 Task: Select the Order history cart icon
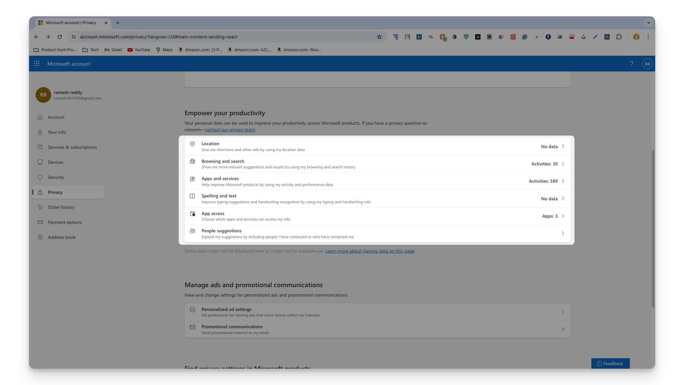[40, 207]
